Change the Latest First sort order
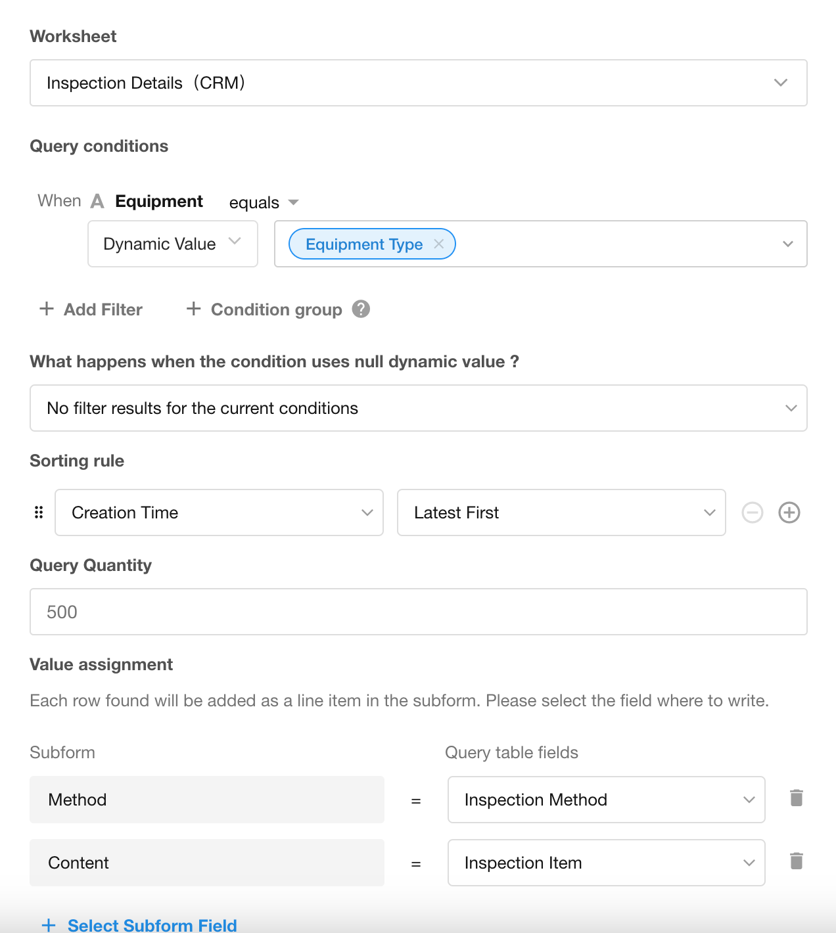The width and height of the screenshot is (836, 933). 561,512
